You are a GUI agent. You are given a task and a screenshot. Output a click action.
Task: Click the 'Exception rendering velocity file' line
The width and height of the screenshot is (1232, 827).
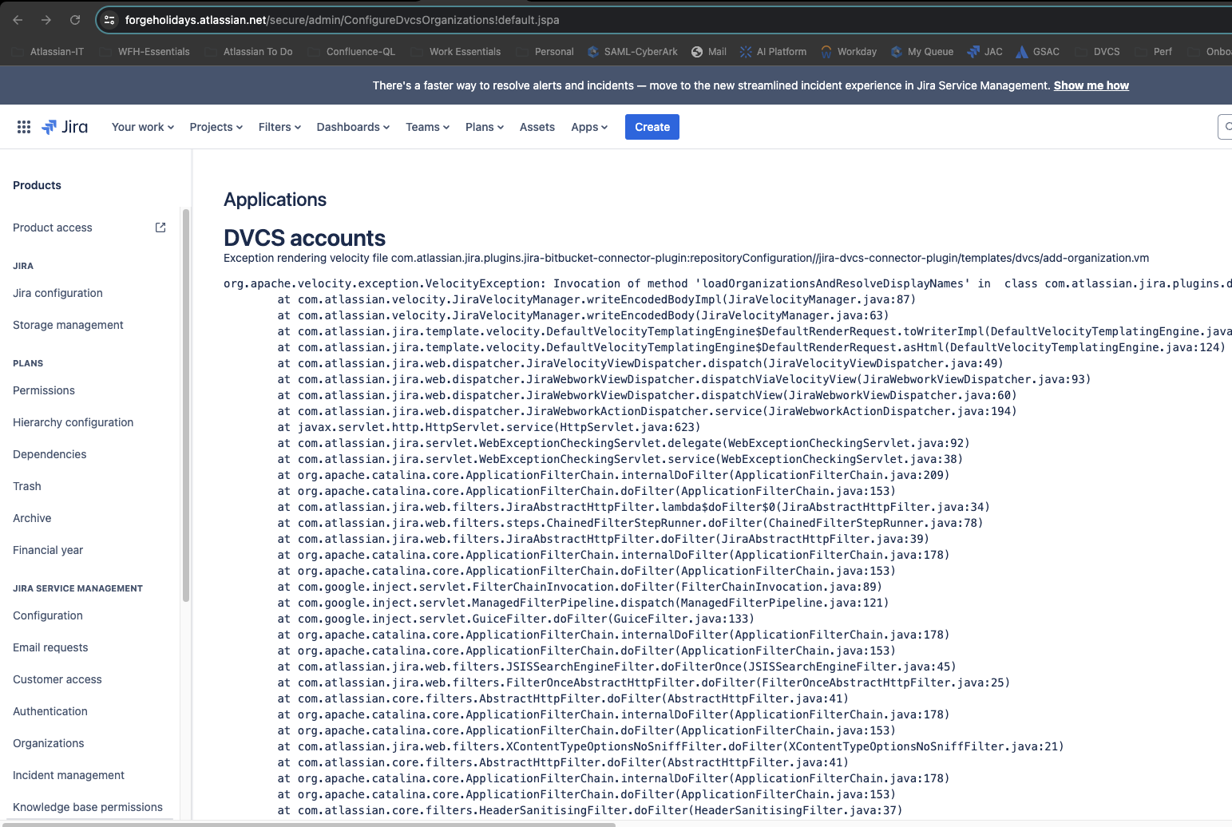point(686,258)
